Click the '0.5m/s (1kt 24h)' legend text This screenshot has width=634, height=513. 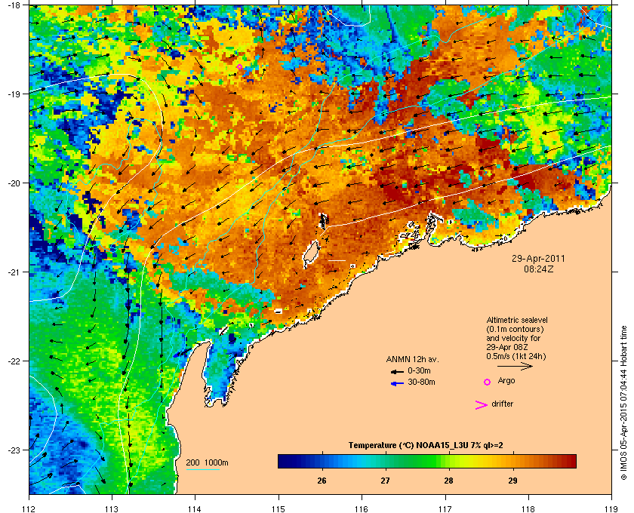[x=516, y=357]
